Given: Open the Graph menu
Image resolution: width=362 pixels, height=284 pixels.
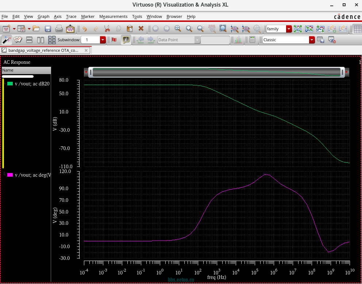Looking at the screenshot, I should (43, 16).
